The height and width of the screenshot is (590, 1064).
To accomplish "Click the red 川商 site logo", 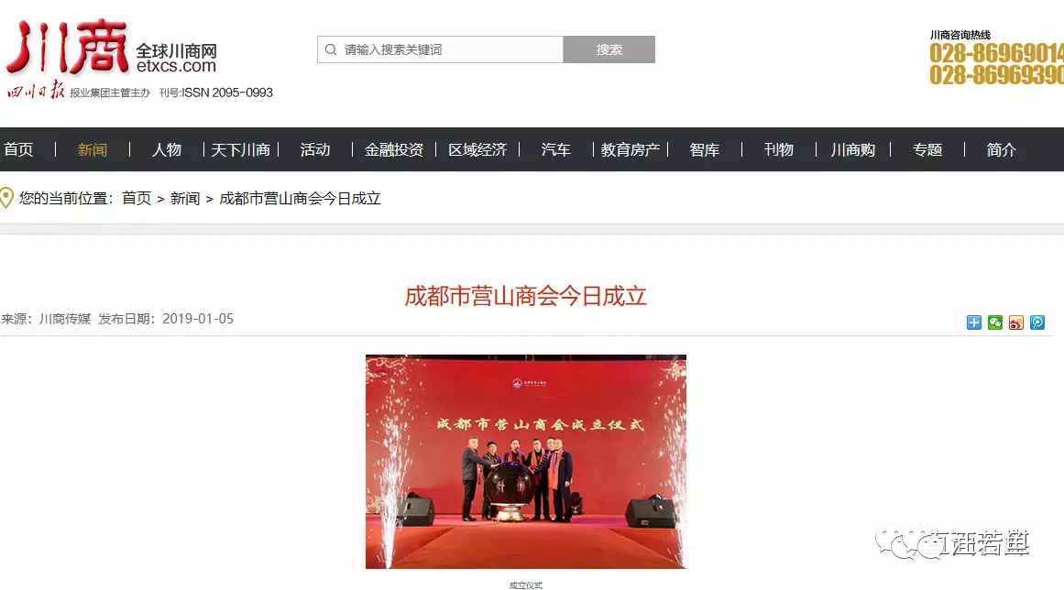I will click(67, 47).
